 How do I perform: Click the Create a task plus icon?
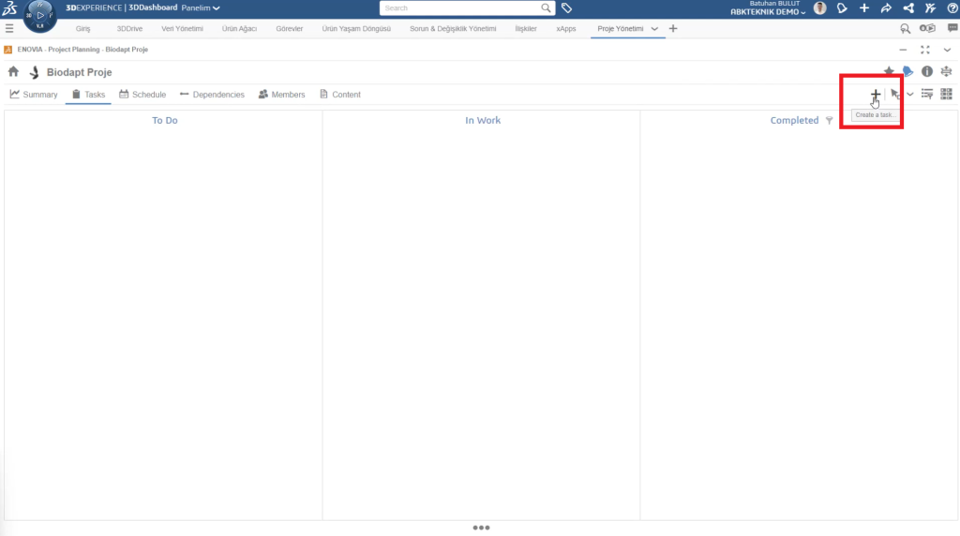tap(875, 94)
